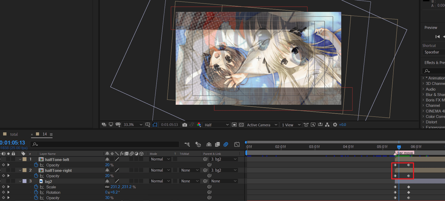Click the parent pick whip for halfTone-left

click(205, 159)
